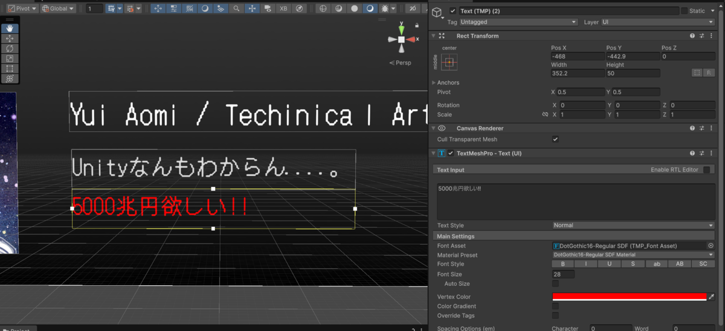
Task: Select the Transform tool
Action: click(x=10, y=78)
